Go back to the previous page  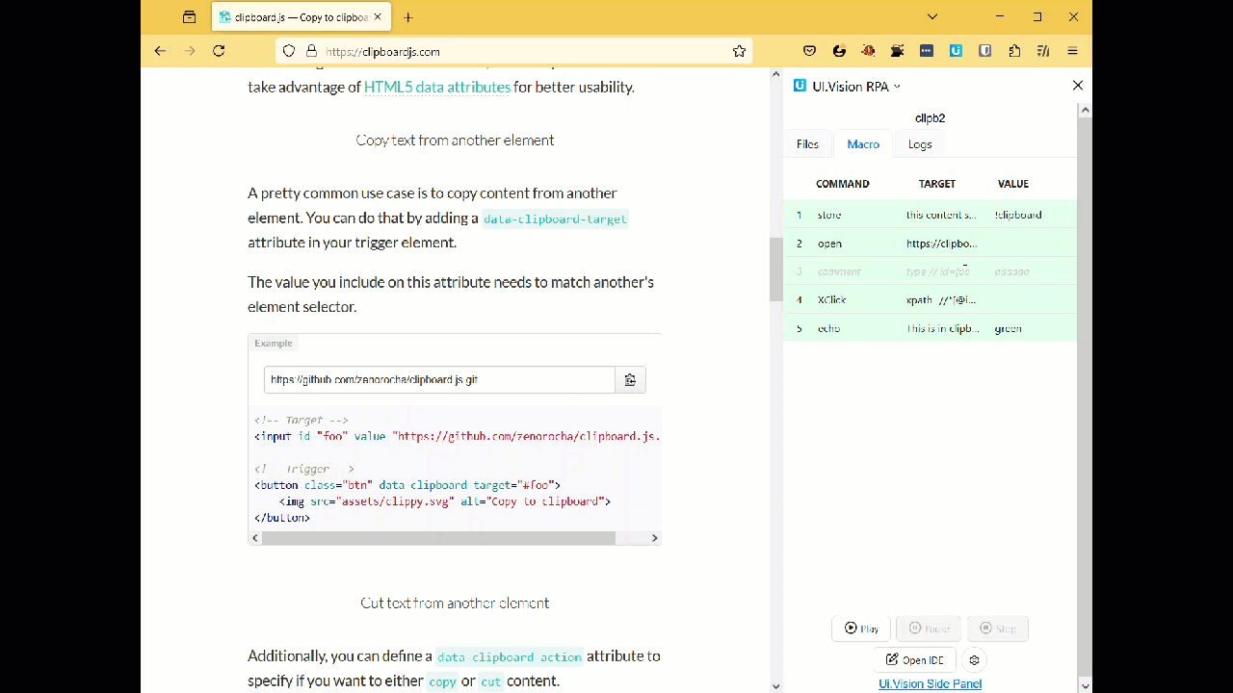[x=160, y=51]
